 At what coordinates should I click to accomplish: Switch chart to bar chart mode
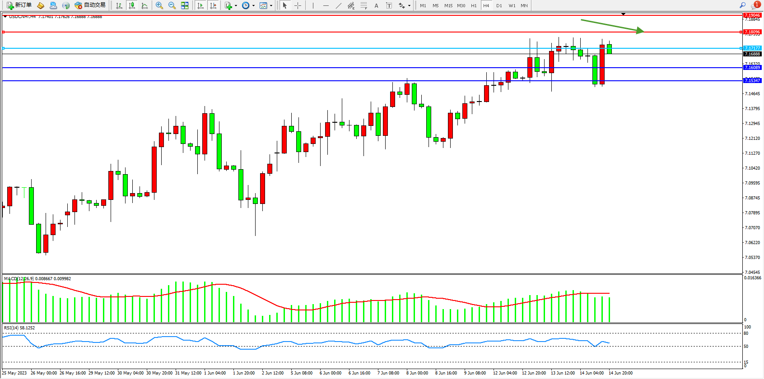coord(119,5)
